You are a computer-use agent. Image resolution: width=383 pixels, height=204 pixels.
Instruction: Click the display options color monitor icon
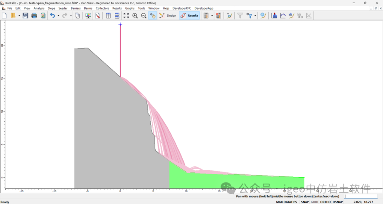click(88, 16)
